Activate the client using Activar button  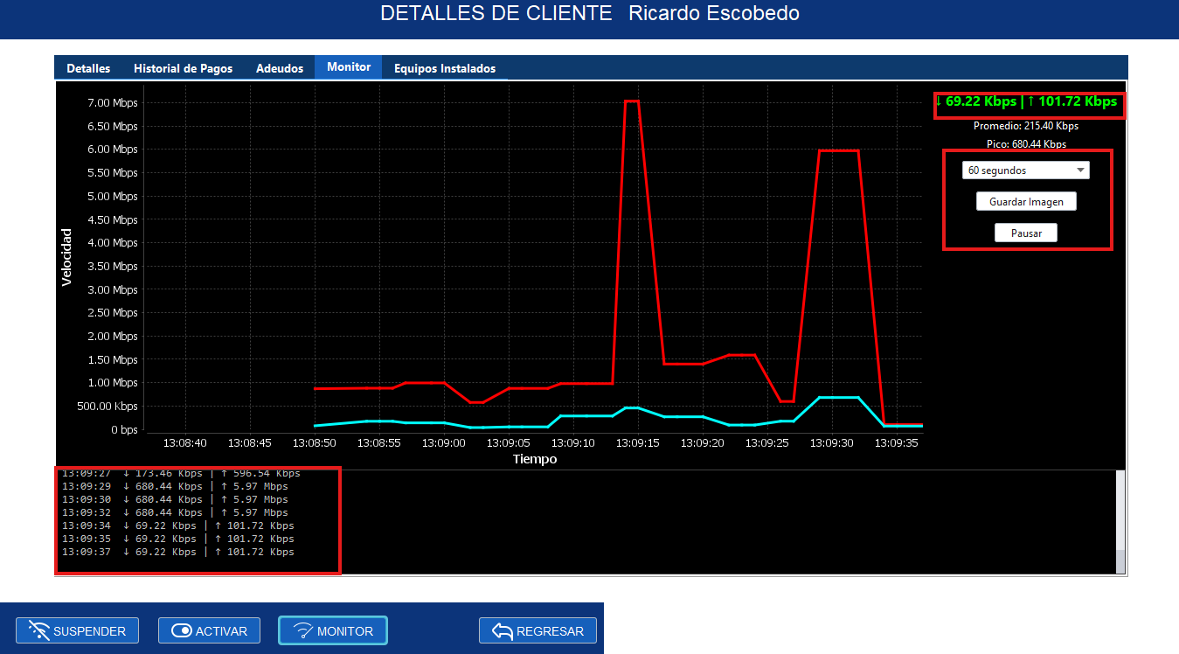coord(209,630)
